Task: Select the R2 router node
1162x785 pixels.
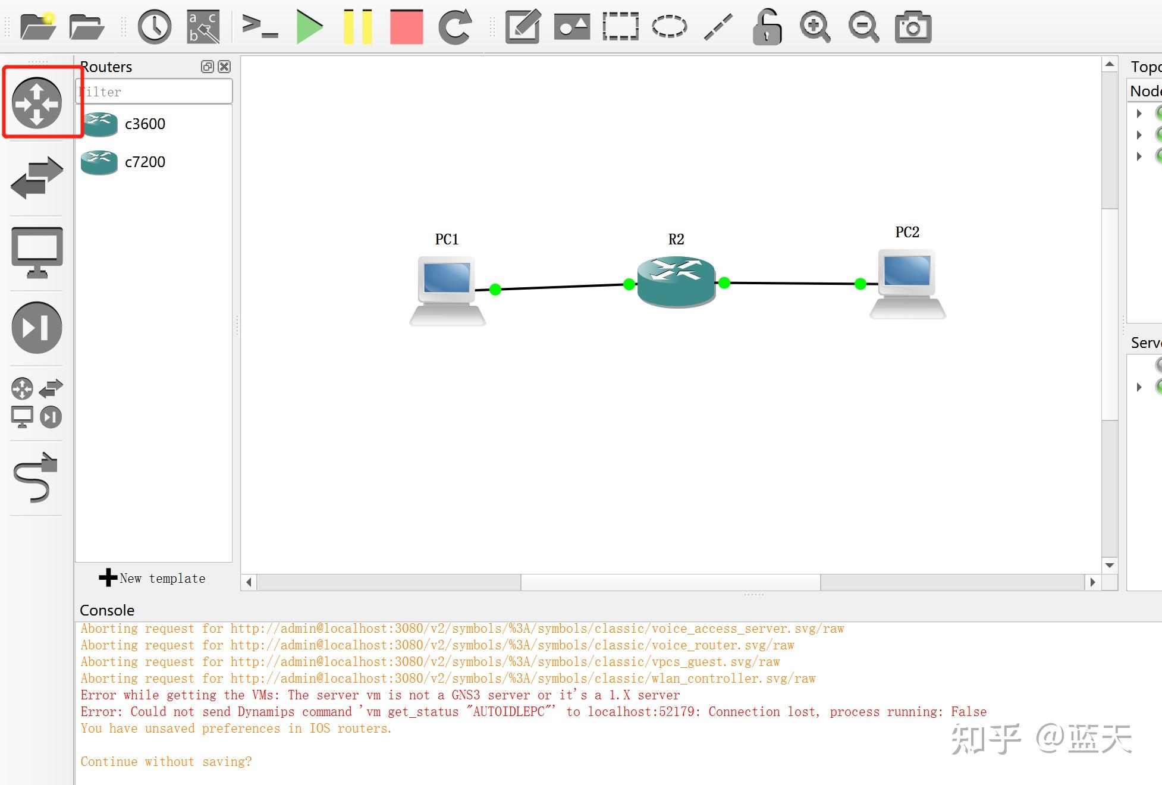Action: [676, 282]
